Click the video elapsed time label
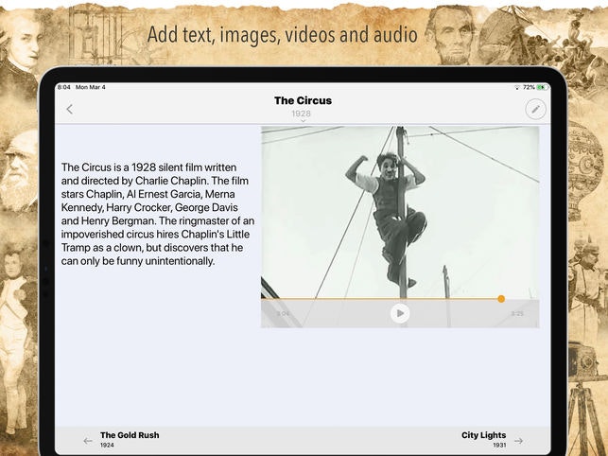608x456 pixels. coord(283,313)
